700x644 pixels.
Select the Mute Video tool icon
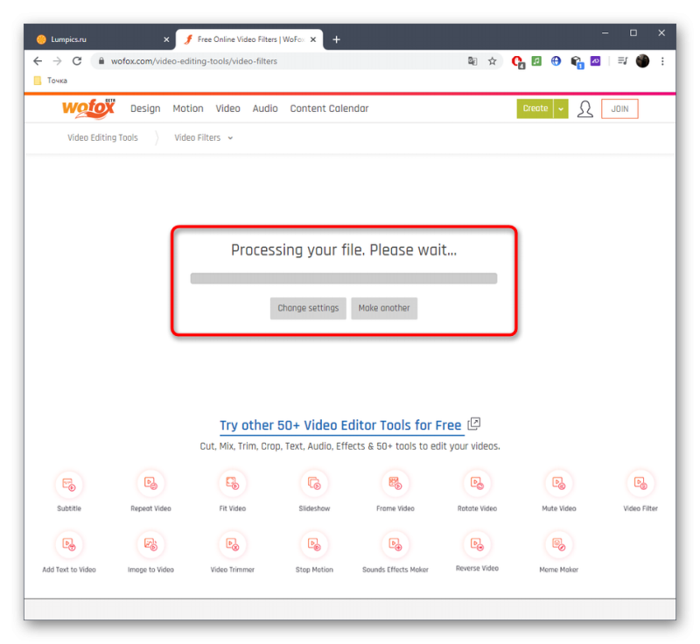pos(558,483)
